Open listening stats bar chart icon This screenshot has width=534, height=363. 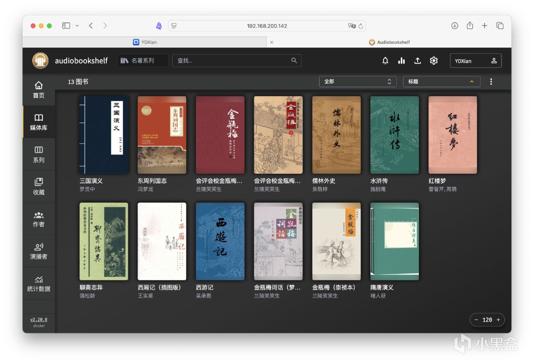tap(401, 61)
